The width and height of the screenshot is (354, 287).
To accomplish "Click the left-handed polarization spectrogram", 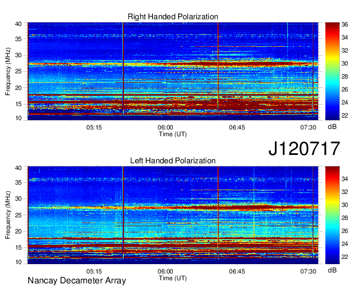I will (x=173, y=215).
